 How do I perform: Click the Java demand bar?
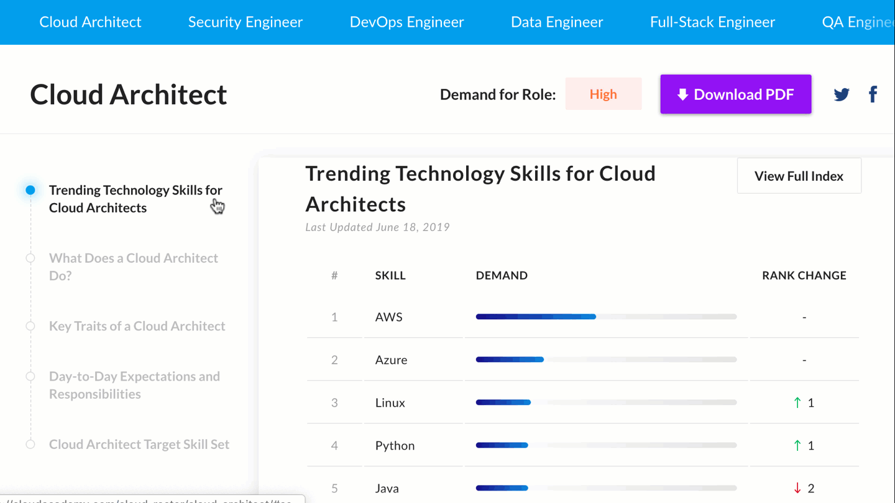(606, 488)
